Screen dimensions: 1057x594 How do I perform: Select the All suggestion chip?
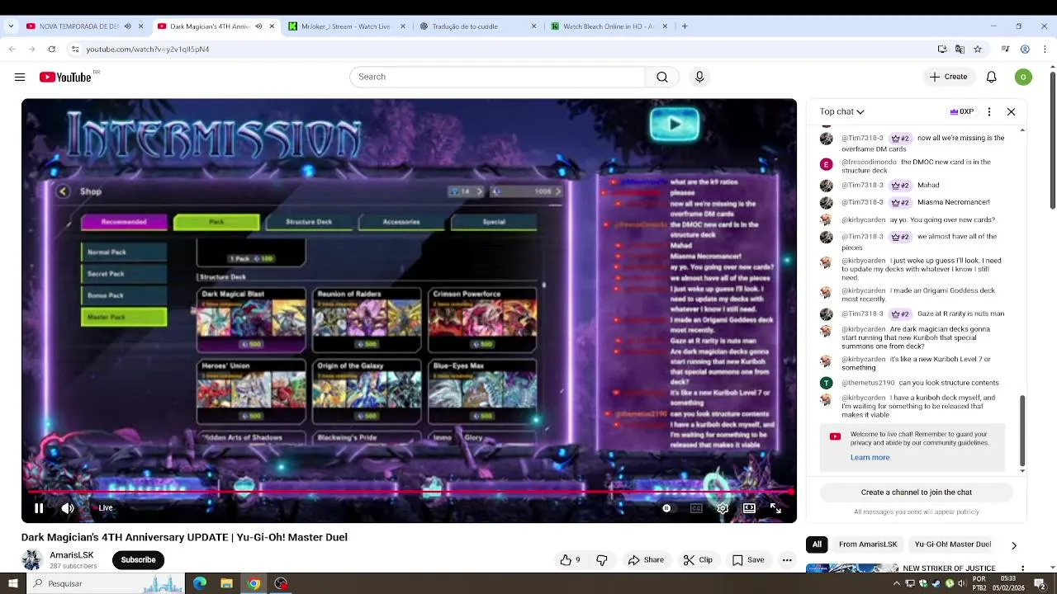tap(817, 544)
